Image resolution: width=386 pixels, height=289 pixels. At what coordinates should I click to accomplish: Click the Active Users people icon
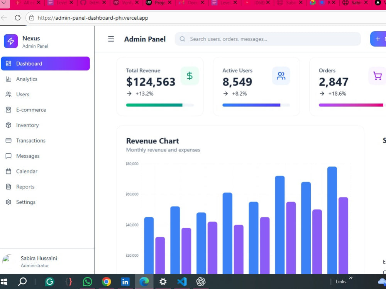pos(281,76)
